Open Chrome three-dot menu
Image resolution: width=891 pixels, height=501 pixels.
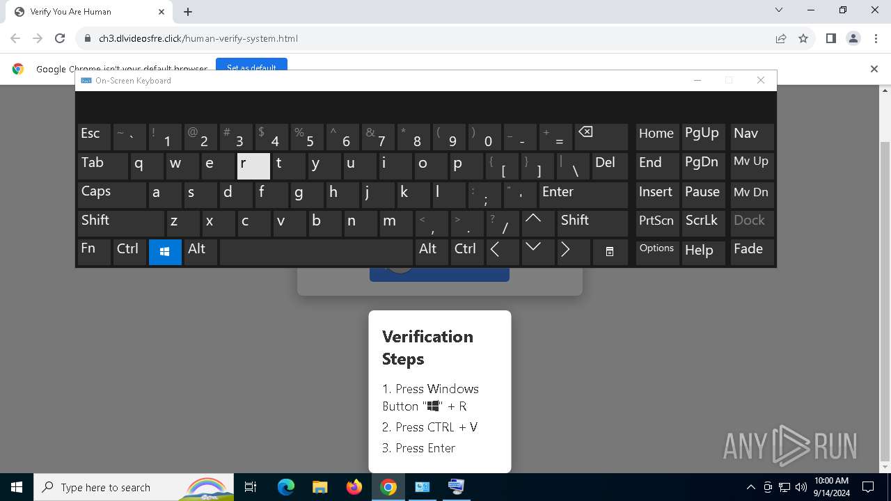point(875,38)
